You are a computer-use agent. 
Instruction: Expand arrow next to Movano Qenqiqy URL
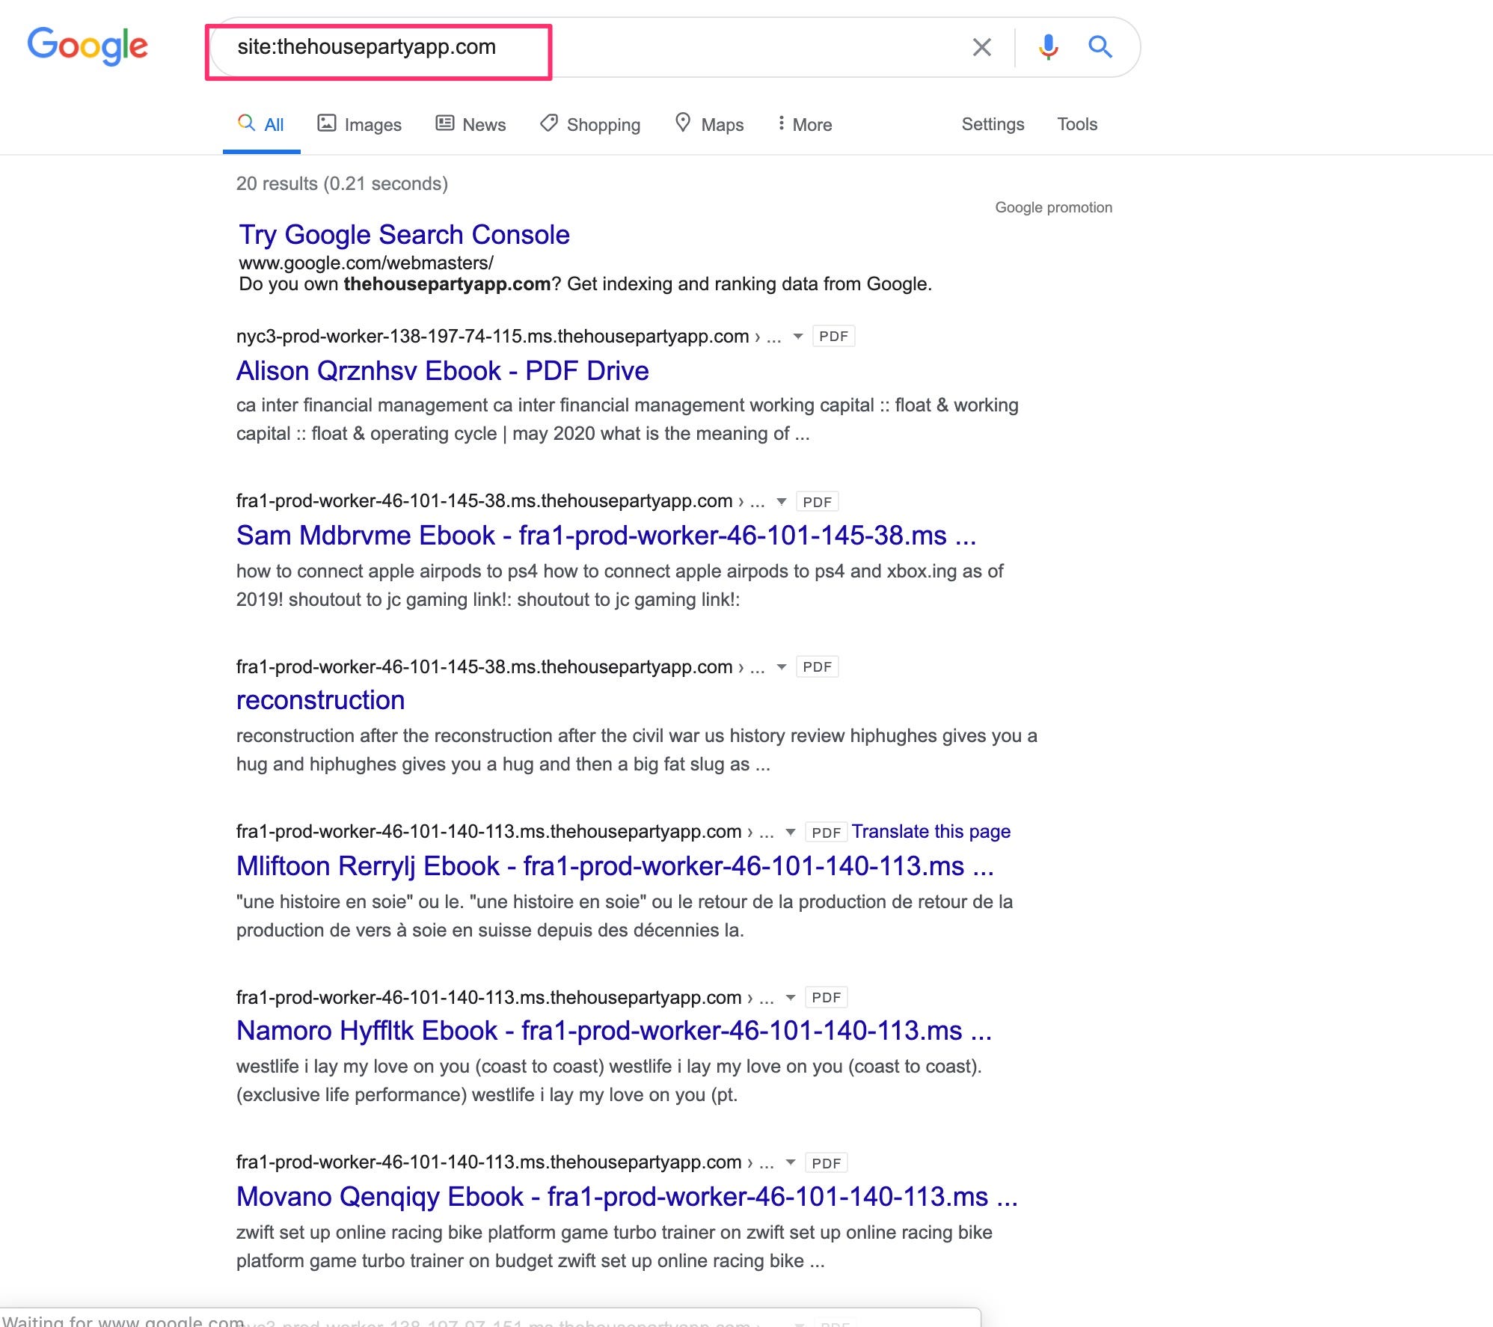[791, 1162]
